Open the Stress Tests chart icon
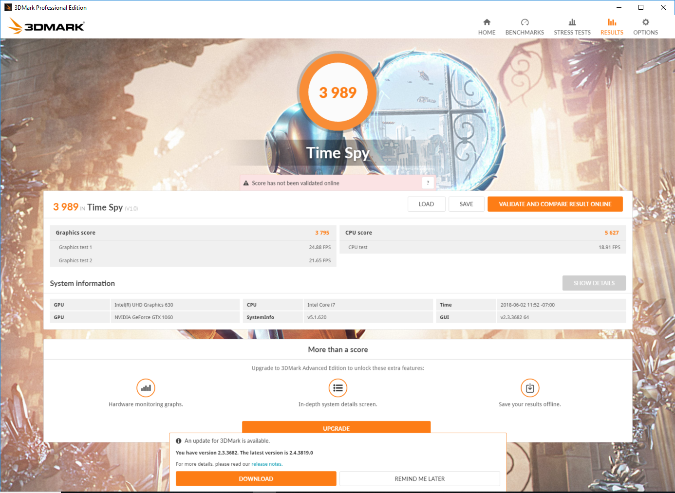The image size is (675, 493). (572, 22)
